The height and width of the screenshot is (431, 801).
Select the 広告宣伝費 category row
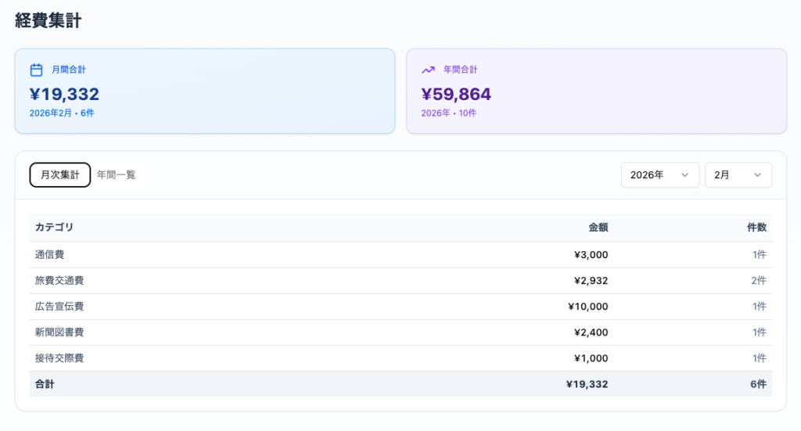coord(59,306)
